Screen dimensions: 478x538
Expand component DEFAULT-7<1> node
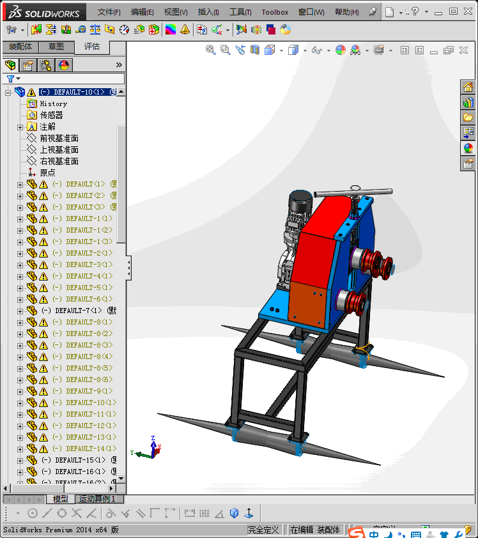tap(20, 311)
